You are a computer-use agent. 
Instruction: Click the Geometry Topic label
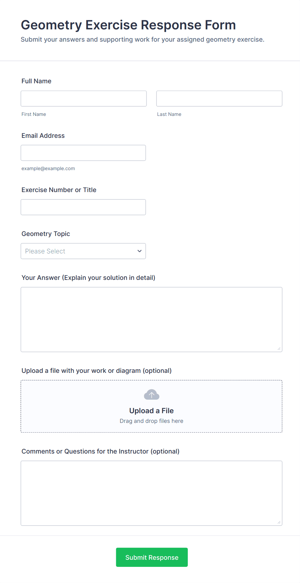click(45, 234)
